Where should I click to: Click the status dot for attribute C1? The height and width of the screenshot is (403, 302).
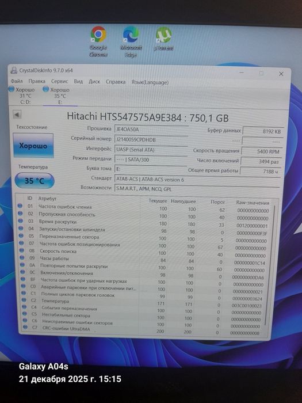tap(24, 292)
